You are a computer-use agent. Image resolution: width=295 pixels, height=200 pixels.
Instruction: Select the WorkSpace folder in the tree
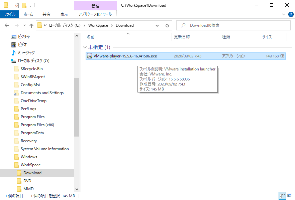point(30,165)
